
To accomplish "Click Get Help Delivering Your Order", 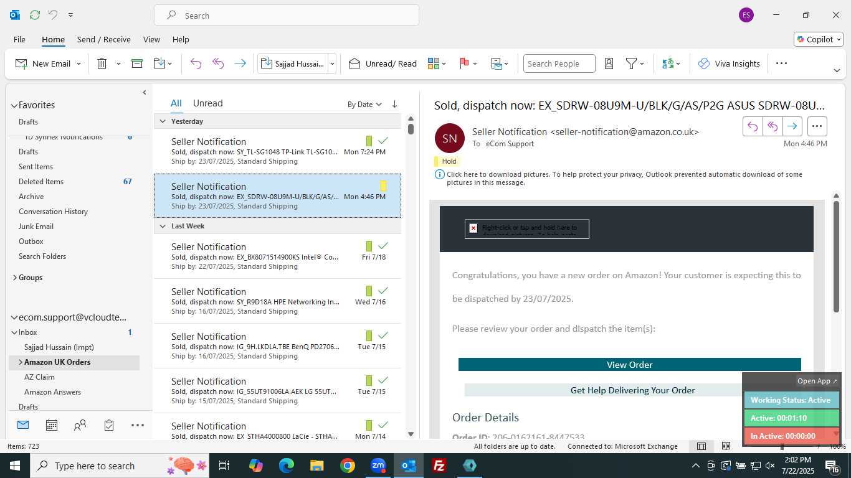I will pos(633,390).
